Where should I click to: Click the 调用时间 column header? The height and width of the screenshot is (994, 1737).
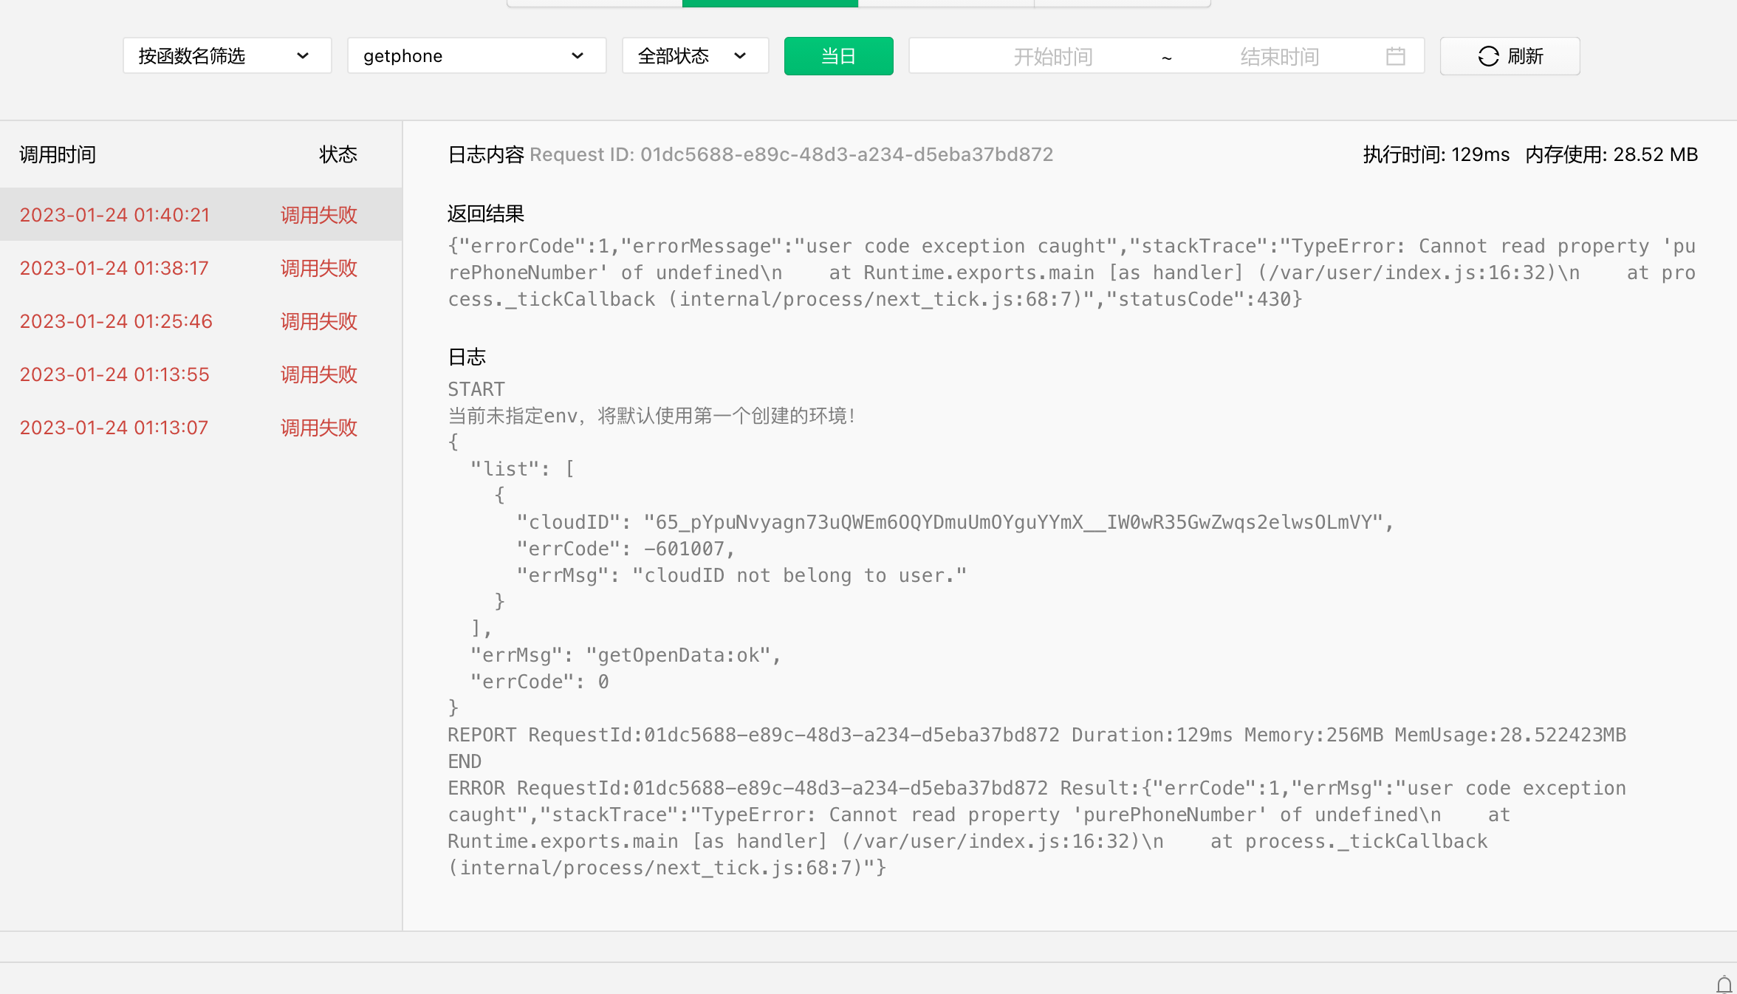(58, 154)
